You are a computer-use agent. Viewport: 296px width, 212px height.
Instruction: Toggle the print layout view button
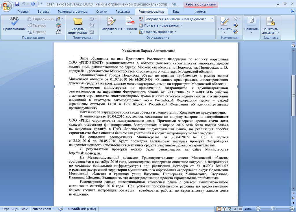point(219,209)
